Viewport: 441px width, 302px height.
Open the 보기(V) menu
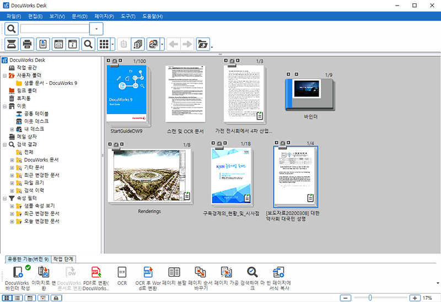click(x=57, y=17)
